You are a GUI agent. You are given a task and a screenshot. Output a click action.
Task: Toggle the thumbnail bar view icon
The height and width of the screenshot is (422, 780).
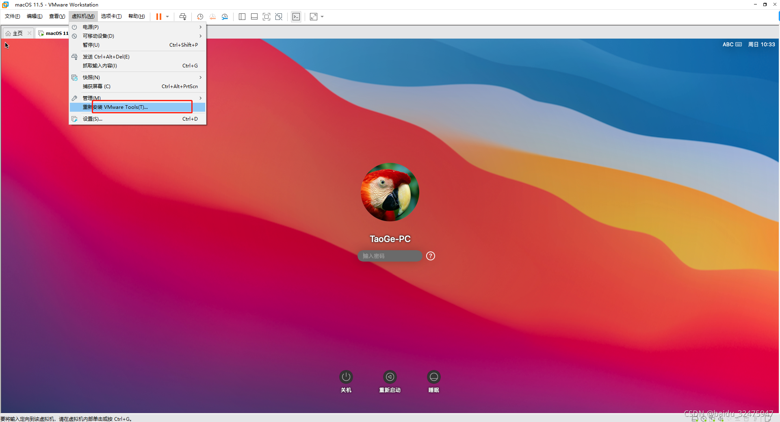tap(254, 17)
